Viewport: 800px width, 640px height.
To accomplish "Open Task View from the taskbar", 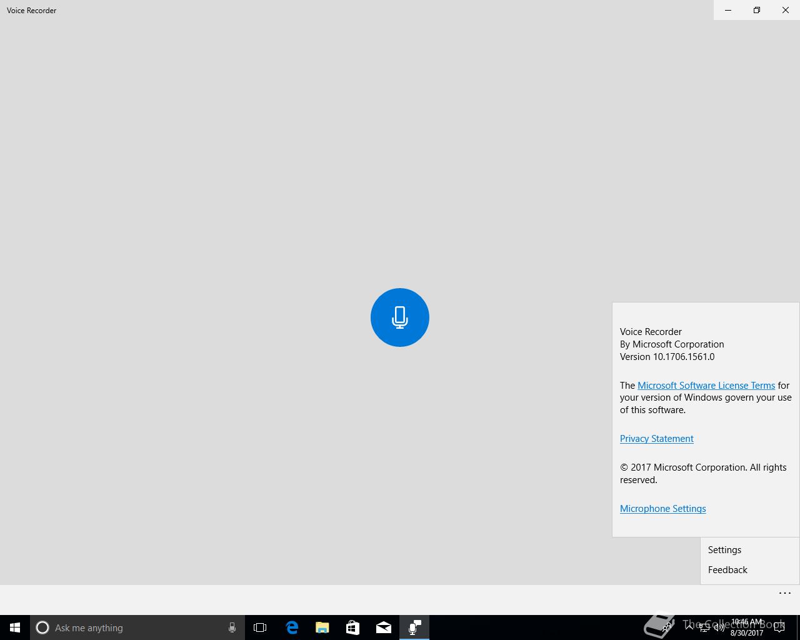I will 260,627.
